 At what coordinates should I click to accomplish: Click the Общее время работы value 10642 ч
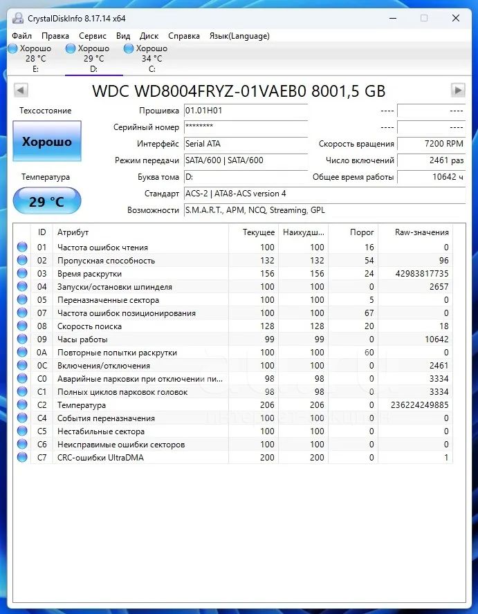click(x=432, y=177)
